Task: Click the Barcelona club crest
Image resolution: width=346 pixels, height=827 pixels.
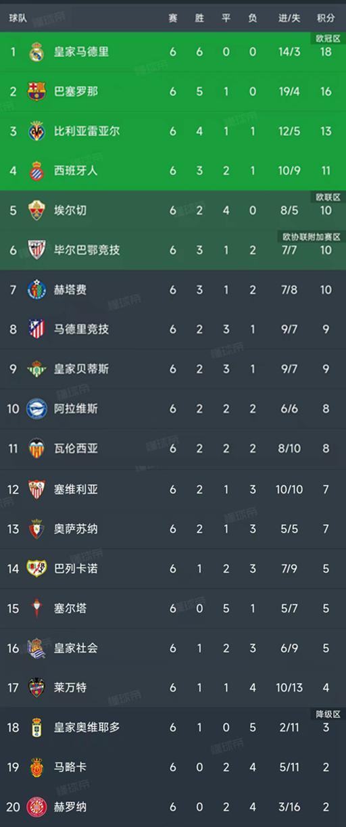Action: [36, 91]
